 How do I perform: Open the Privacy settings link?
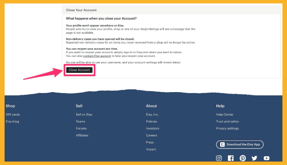tap(227, 128)
